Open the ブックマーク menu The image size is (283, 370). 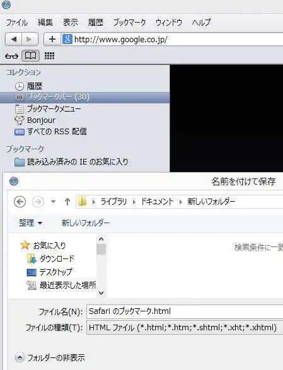[x=129, y=23]
